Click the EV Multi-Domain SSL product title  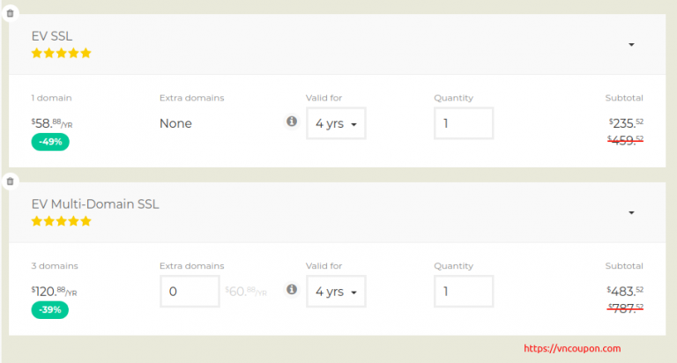(x=95, y=204)
